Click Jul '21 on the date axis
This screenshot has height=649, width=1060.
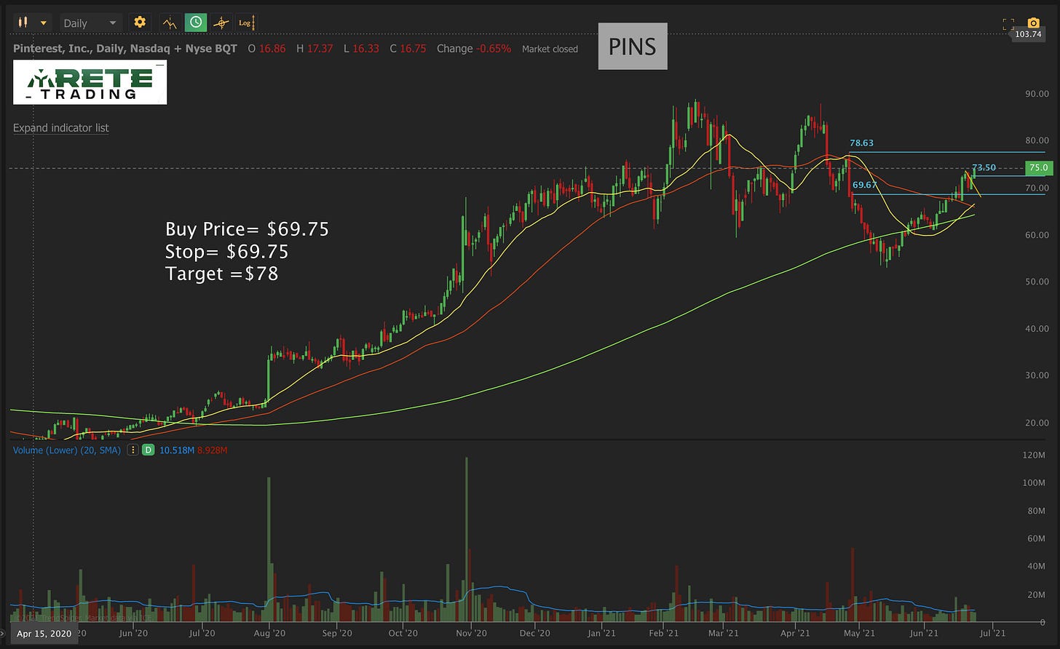(992, 634)
